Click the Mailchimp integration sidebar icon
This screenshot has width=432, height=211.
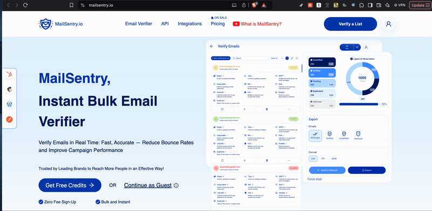[10, 89]
